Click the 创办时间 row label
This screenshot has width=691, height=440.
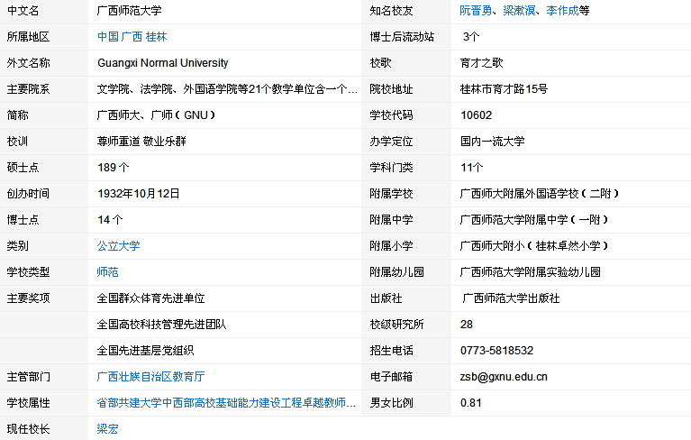(x=28, y=194)
